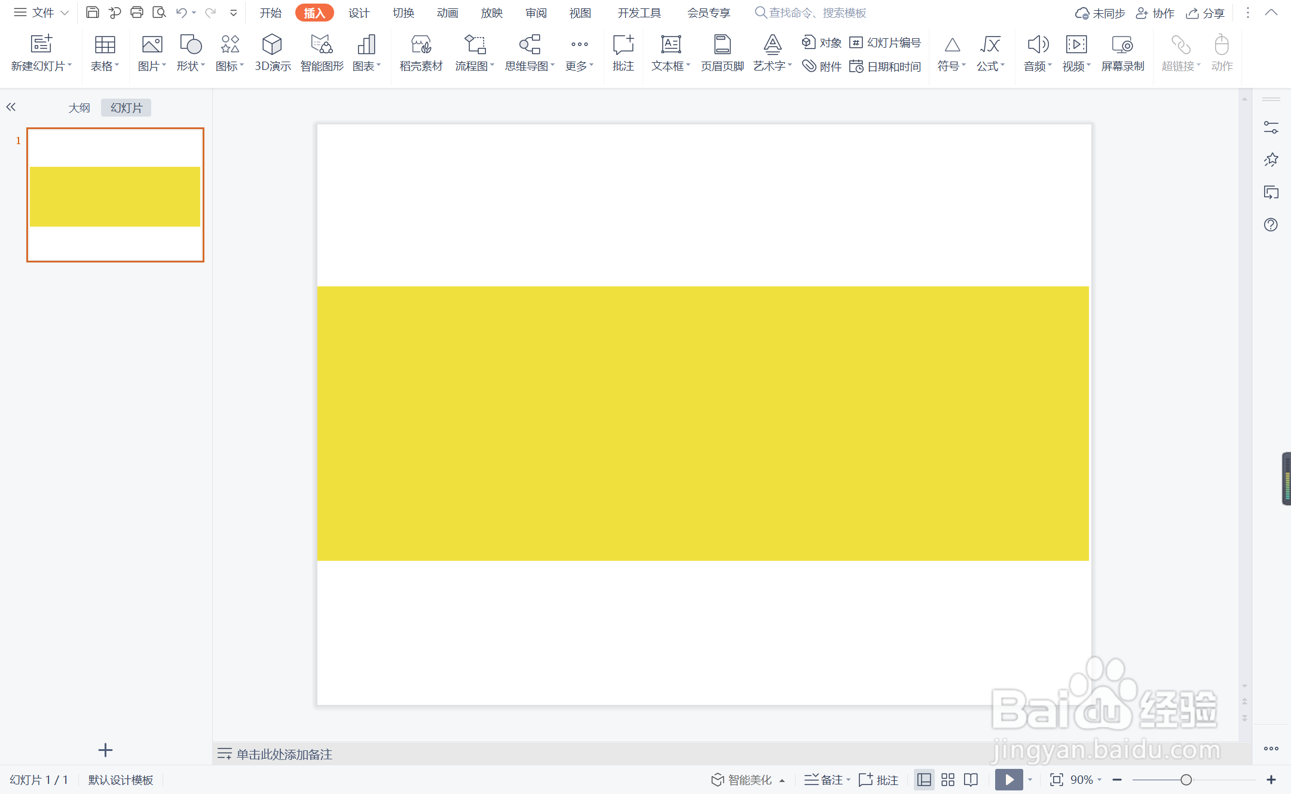Open the 设计 ribbon tab
The image size is (1291, 794).
pos(359,13)
